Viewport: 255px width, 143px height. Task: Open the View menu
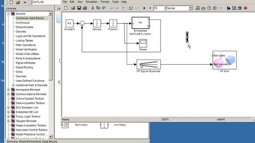[80, 2]
